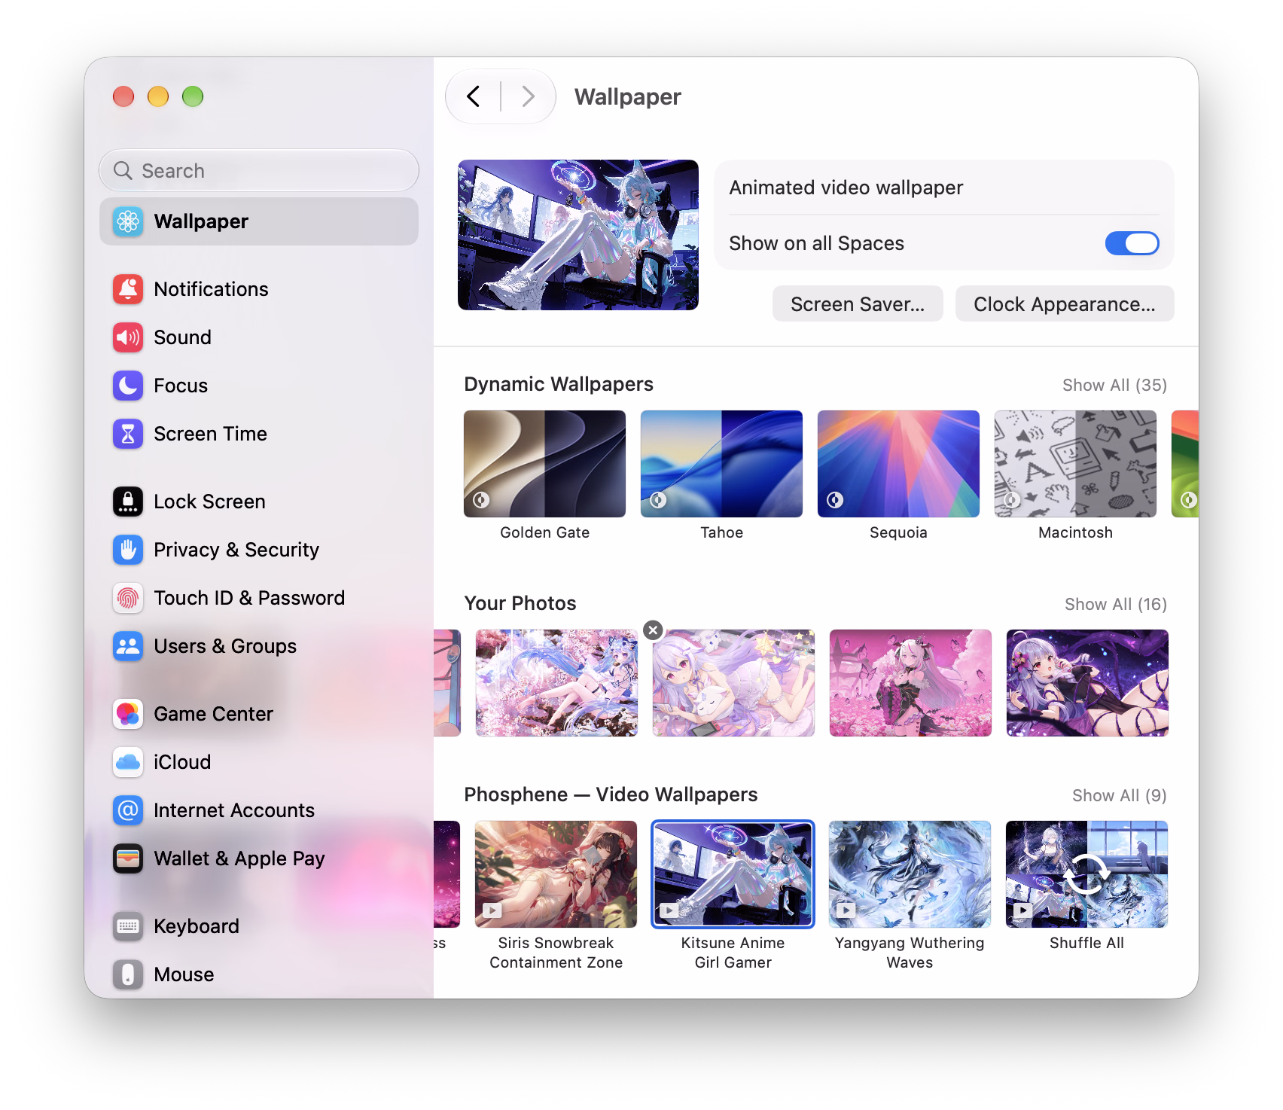This screenshot has height=1110, width=1283.
Task: Click the Wallpaper flower icon in sidebar
Action: 128,221
